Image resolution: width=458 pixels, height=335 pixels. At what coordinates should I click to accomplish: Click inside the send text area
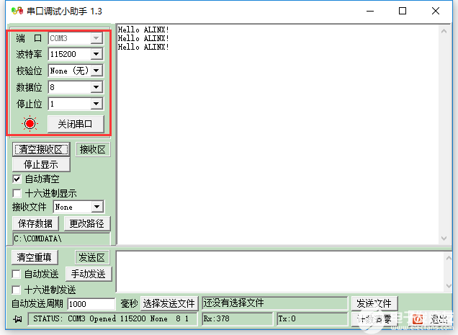click(280, 272)
